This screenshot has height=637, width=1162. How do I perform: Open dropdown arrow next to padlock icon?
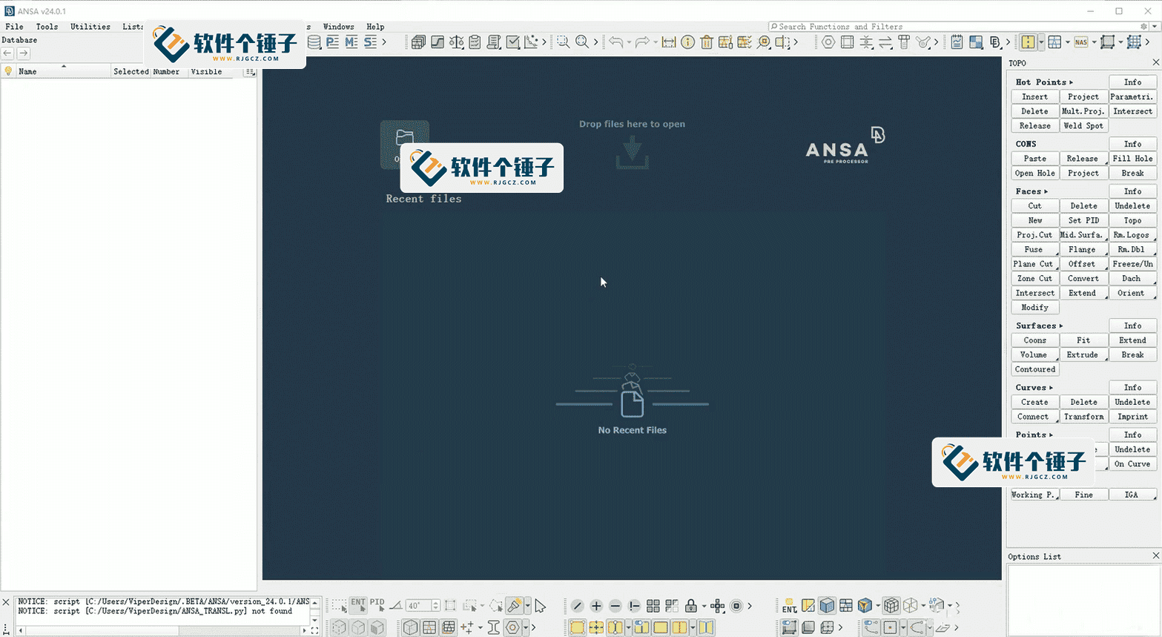(x=704, y=606)
